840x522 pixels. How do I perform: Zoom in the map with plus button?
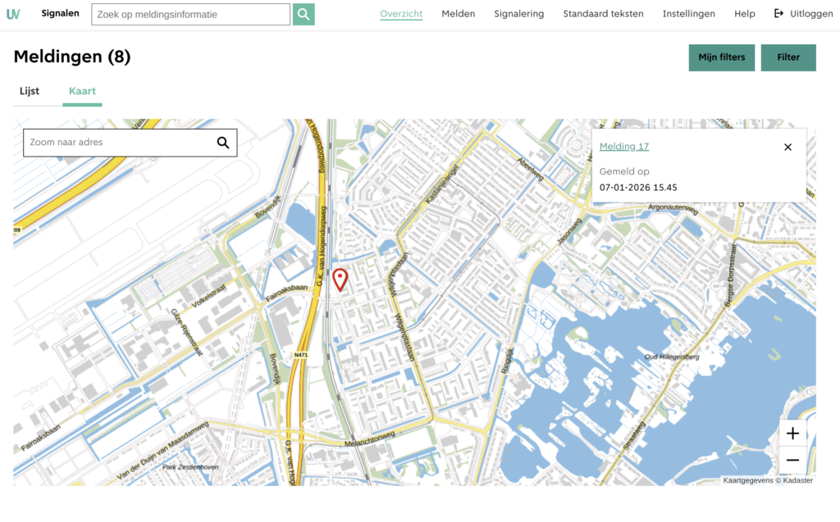(792, 433)
